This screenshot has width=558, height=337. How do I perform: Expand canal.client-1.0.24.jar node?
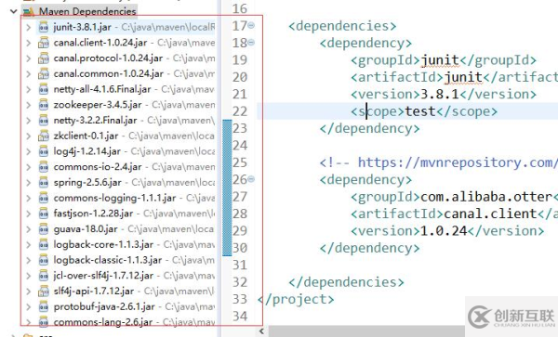29,43
